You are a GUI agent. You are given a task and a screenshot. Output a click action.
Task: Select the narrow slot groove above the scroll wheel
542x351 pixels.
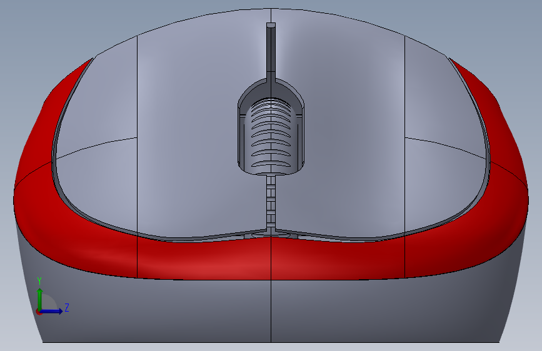(x=271, y=52)
